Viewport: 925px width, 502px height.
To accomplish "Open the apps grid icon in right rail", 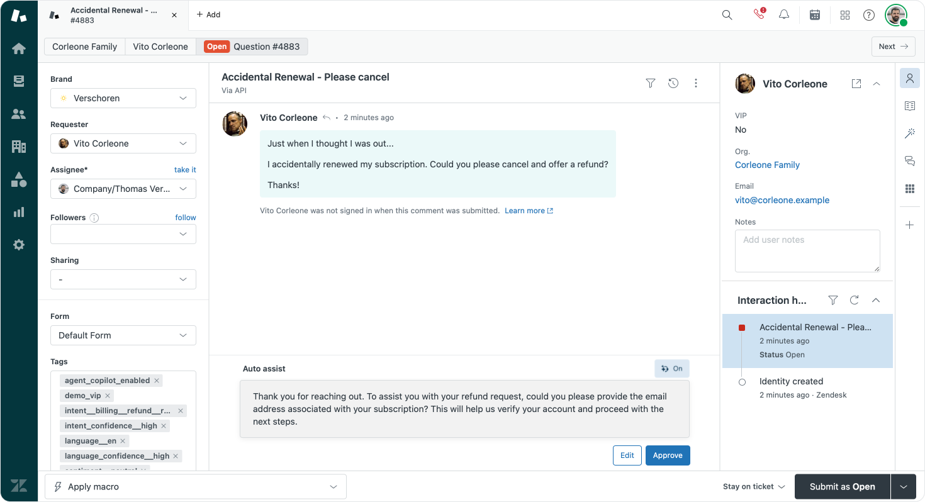I will tap(910, 189).
